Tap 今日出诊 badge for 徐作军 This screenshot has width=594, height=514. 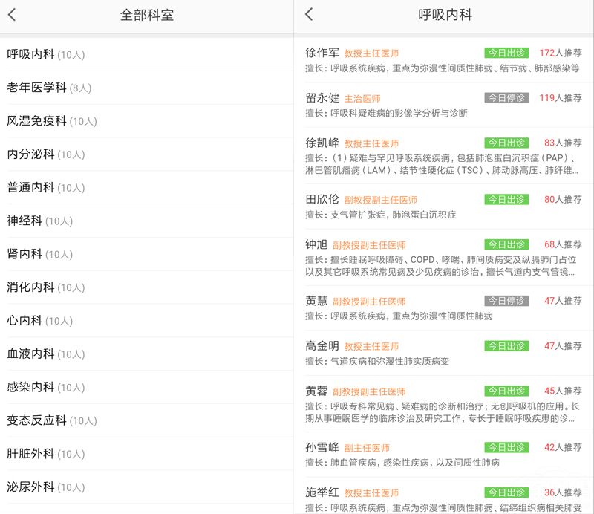pyautogui.click(x=506, y=53)
